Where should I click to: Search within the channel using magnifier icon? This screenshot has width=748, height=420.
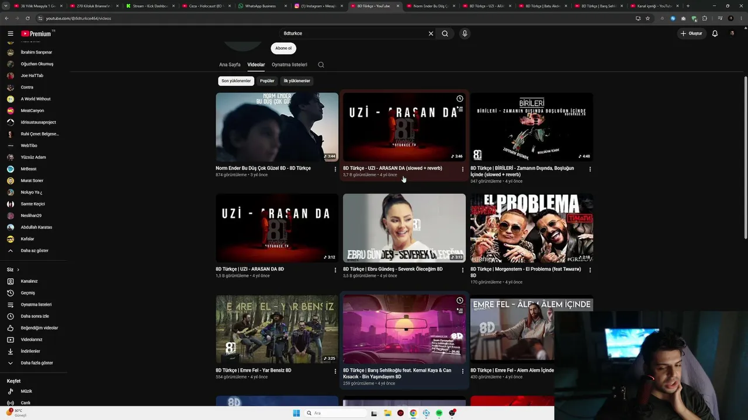pos(321,65)
